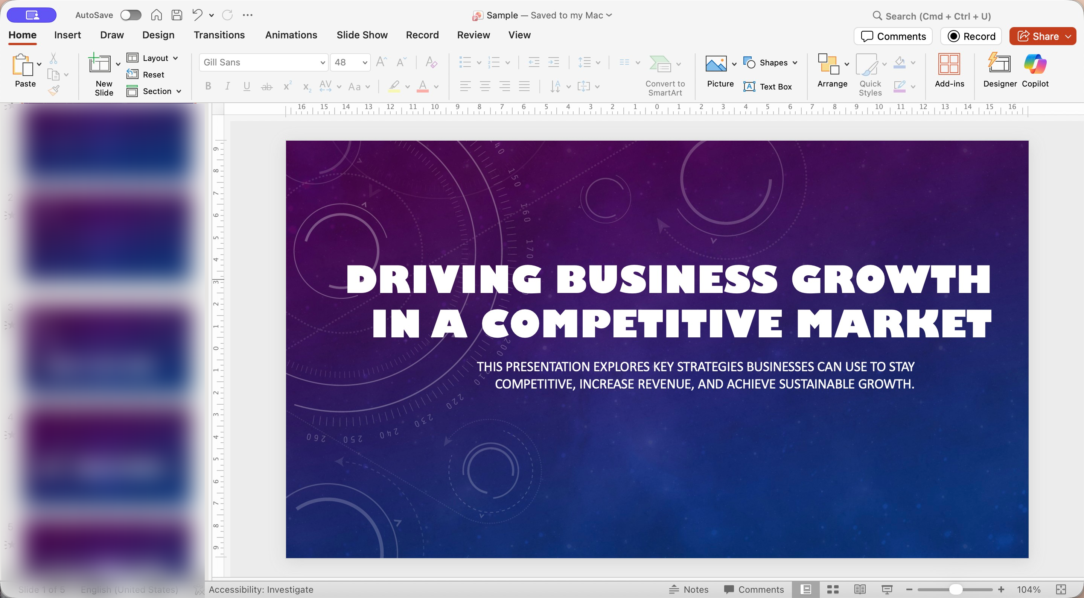Open Reading View from status bar
Viewport: 1084px width, 598px height.
[x=860, y=589]
